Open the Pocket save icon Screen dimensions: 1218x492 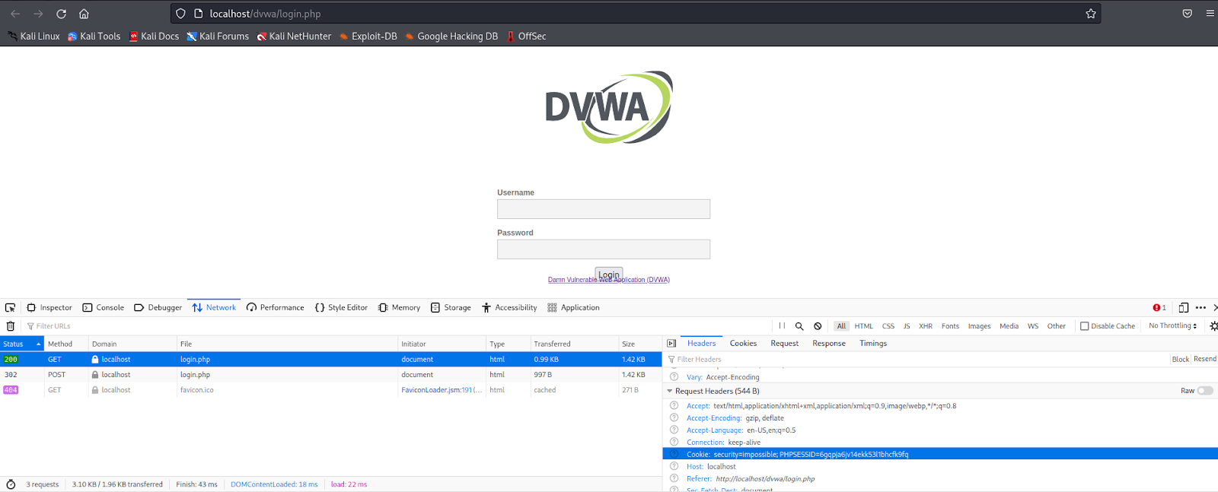(x=1187, y=14)
